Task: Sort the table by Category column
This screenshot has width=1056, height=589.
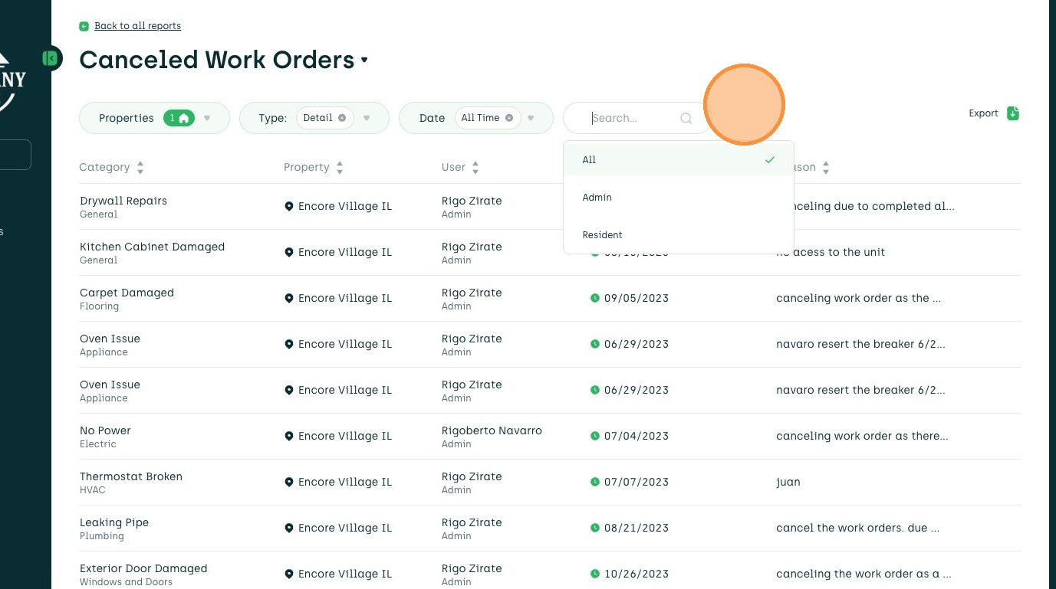Action: coord(140,168)
